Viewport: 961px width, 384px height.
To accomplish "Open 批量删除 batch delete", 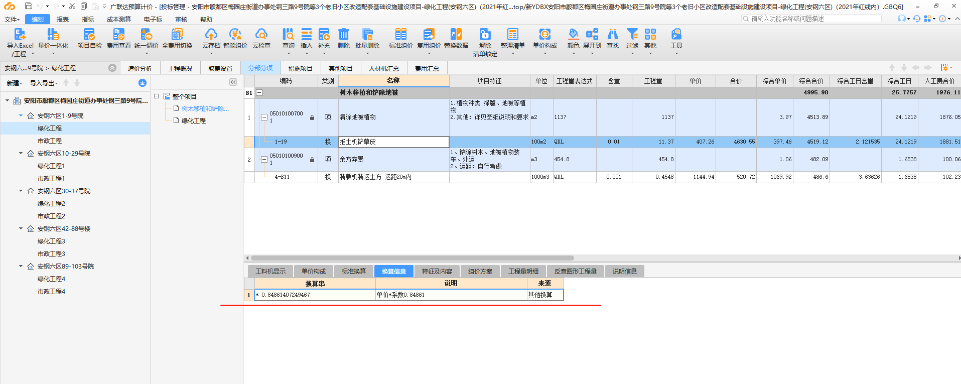I will pos(367,39).
